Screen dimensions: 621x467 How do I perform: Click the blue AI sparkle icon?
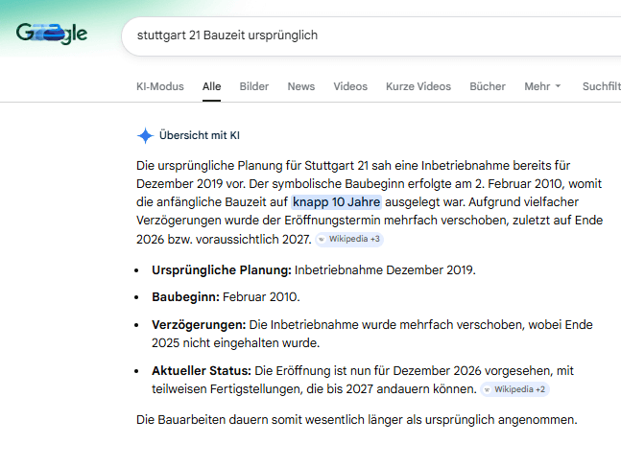coord(145,135)
